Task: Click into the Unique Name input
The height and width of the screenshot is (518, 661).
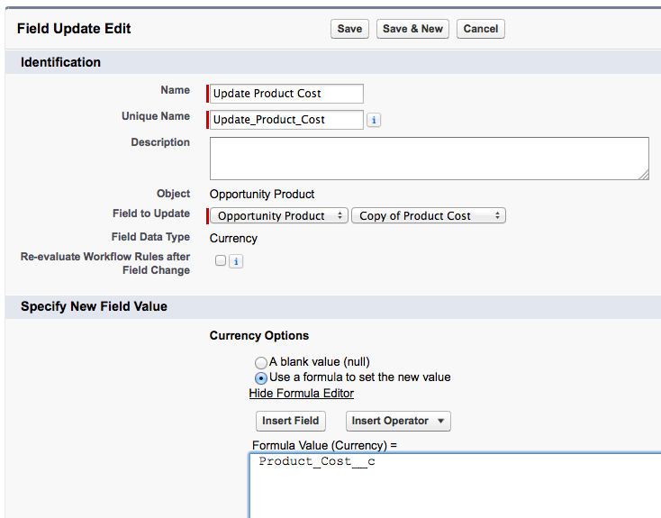Action: tap(286, 120)
